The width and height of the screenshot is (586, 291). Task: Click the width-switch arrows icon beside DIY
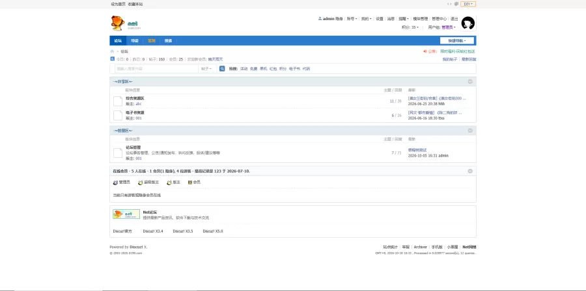point(449,4)
